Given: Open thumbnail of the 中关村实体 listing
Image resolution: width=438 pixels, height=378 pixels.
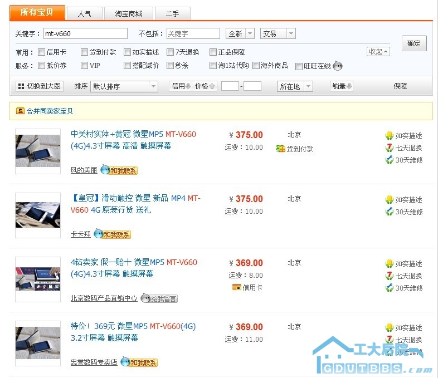Looking at the screenshot, I should point(38,151).
